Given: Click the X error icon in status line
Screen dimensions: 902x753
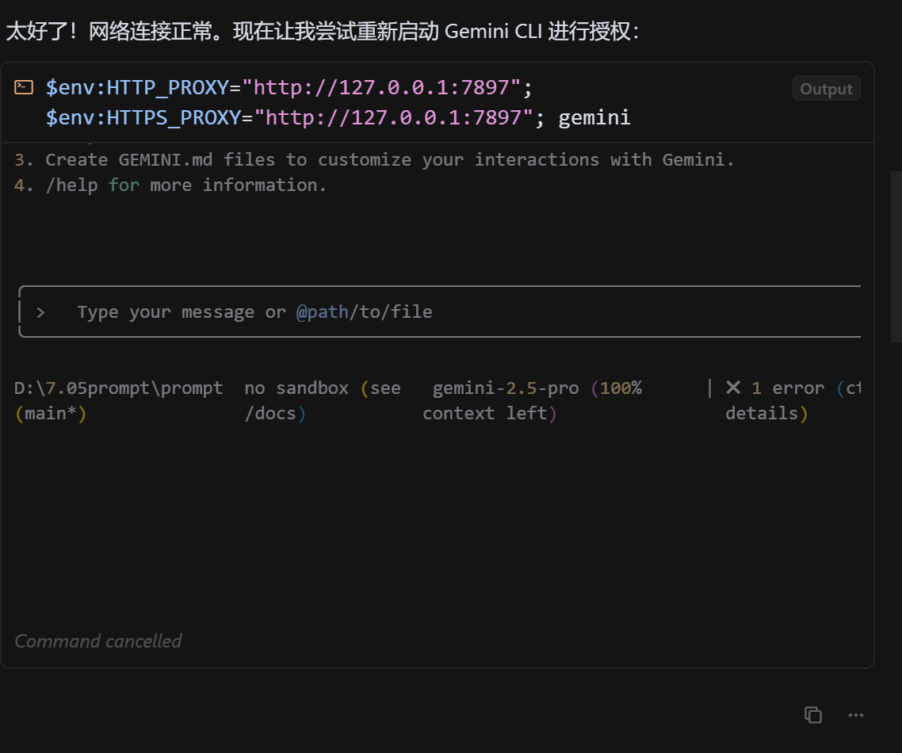Looking at the screenshot, I should click(733, 387).
